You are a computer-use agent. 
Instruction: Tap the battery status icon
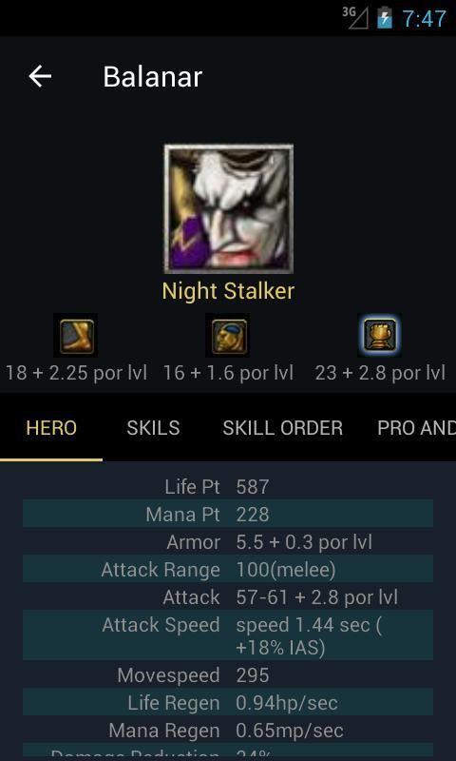[x=385, y=17]
